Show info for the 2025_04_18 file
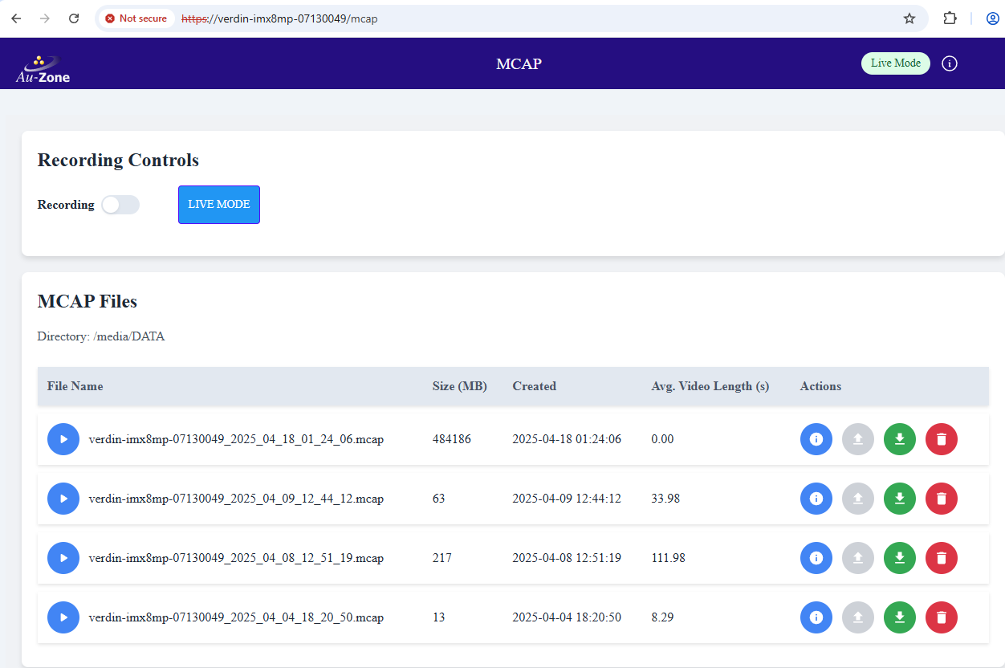This screenshot has height=668, width=1005. coord(816,439)
